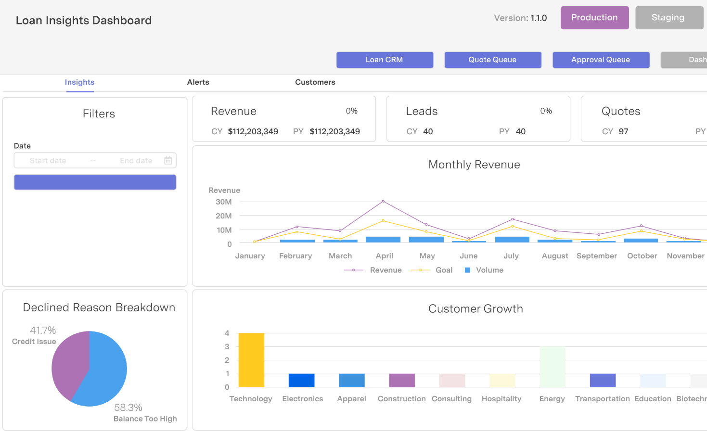Click the April revenue peak data point
This screenshot has width=707, height=433.
click(383, 201)
